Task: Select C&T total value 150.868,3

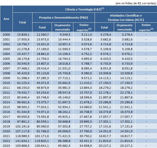Action: pos(23,145)
